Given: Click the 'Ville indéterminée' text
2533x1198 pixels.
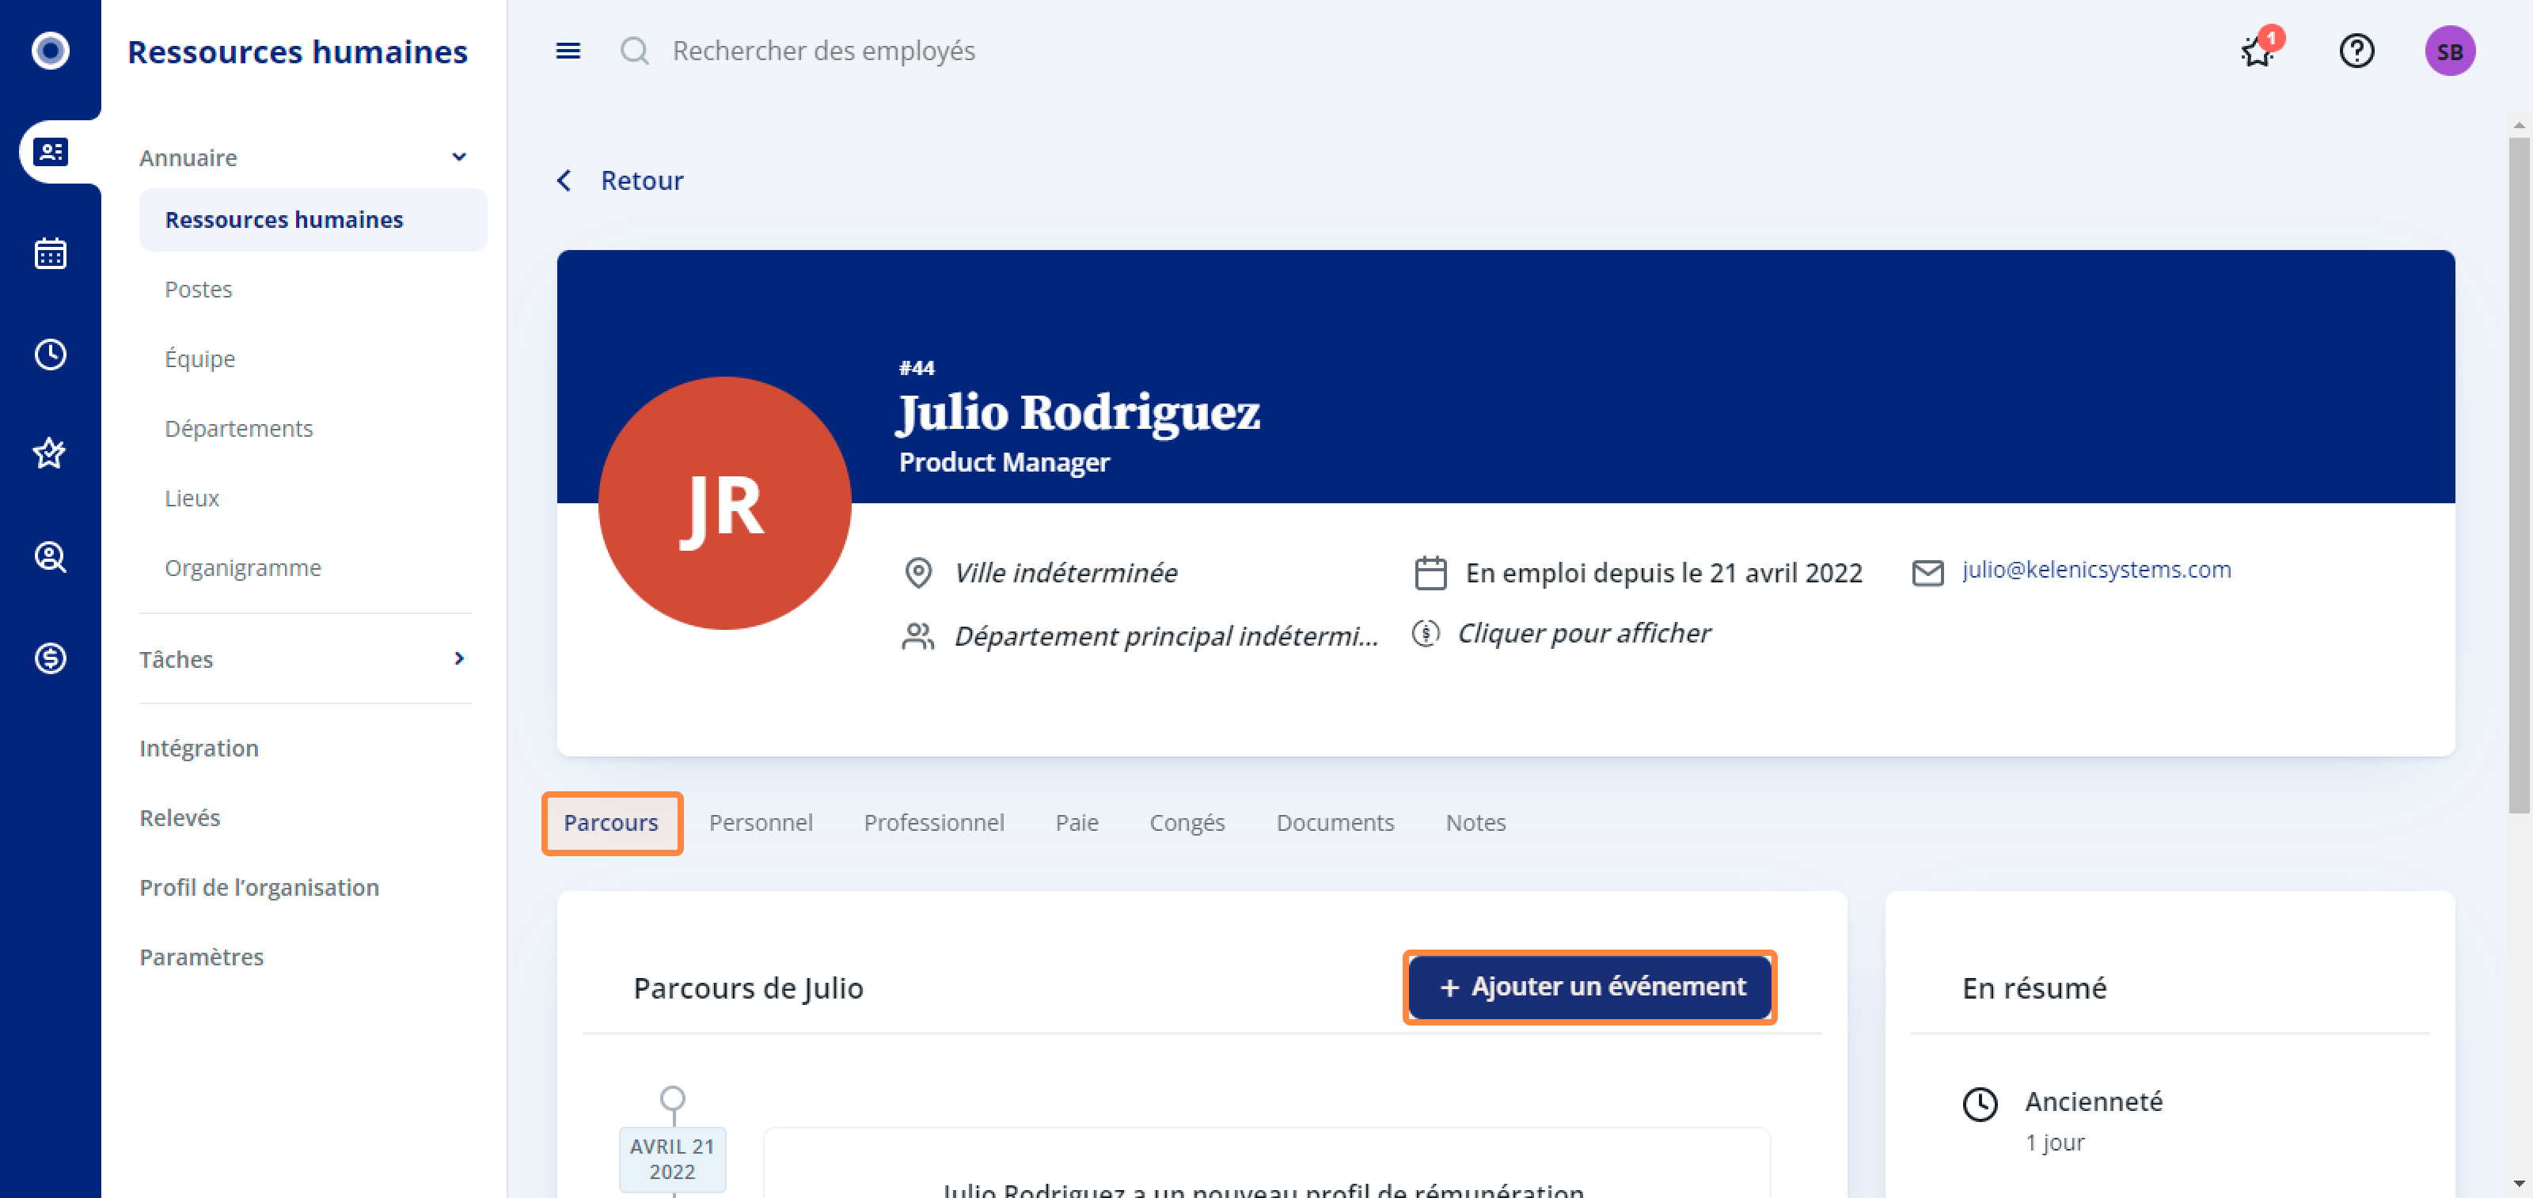Looking at the screenshot, I should coord(1066,573).
